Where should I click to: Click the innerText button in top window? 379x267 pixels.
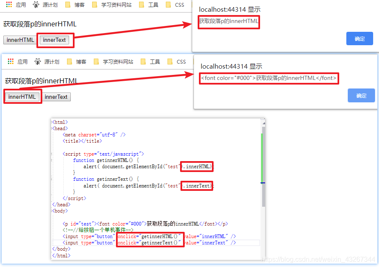click(x=55, y=40)
